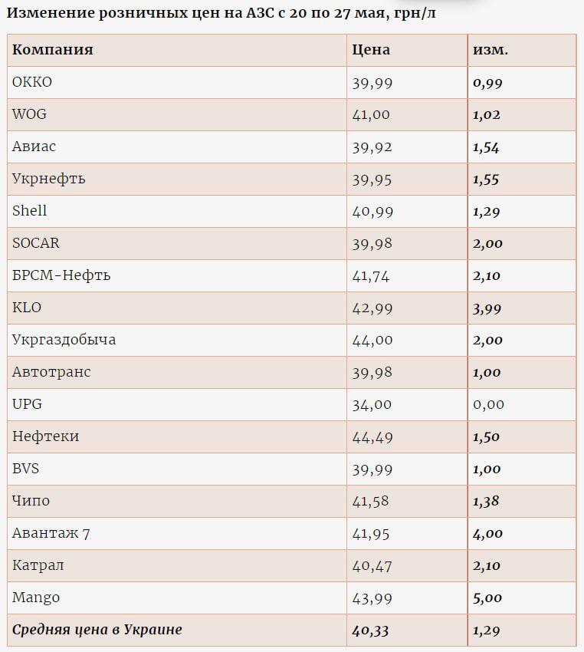Click the "изм." column header
This screenshot has height=652, width=584.
(x=490, y=50)
